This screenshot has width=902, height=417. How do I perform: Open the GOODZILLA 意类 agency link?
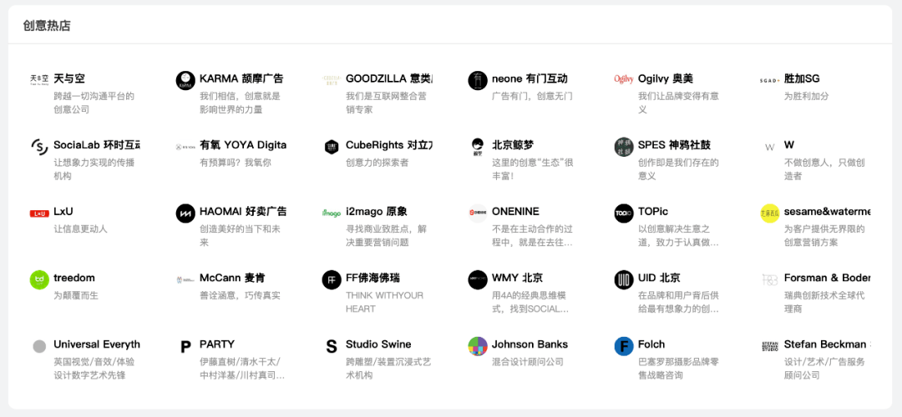[x=388, y=78]
